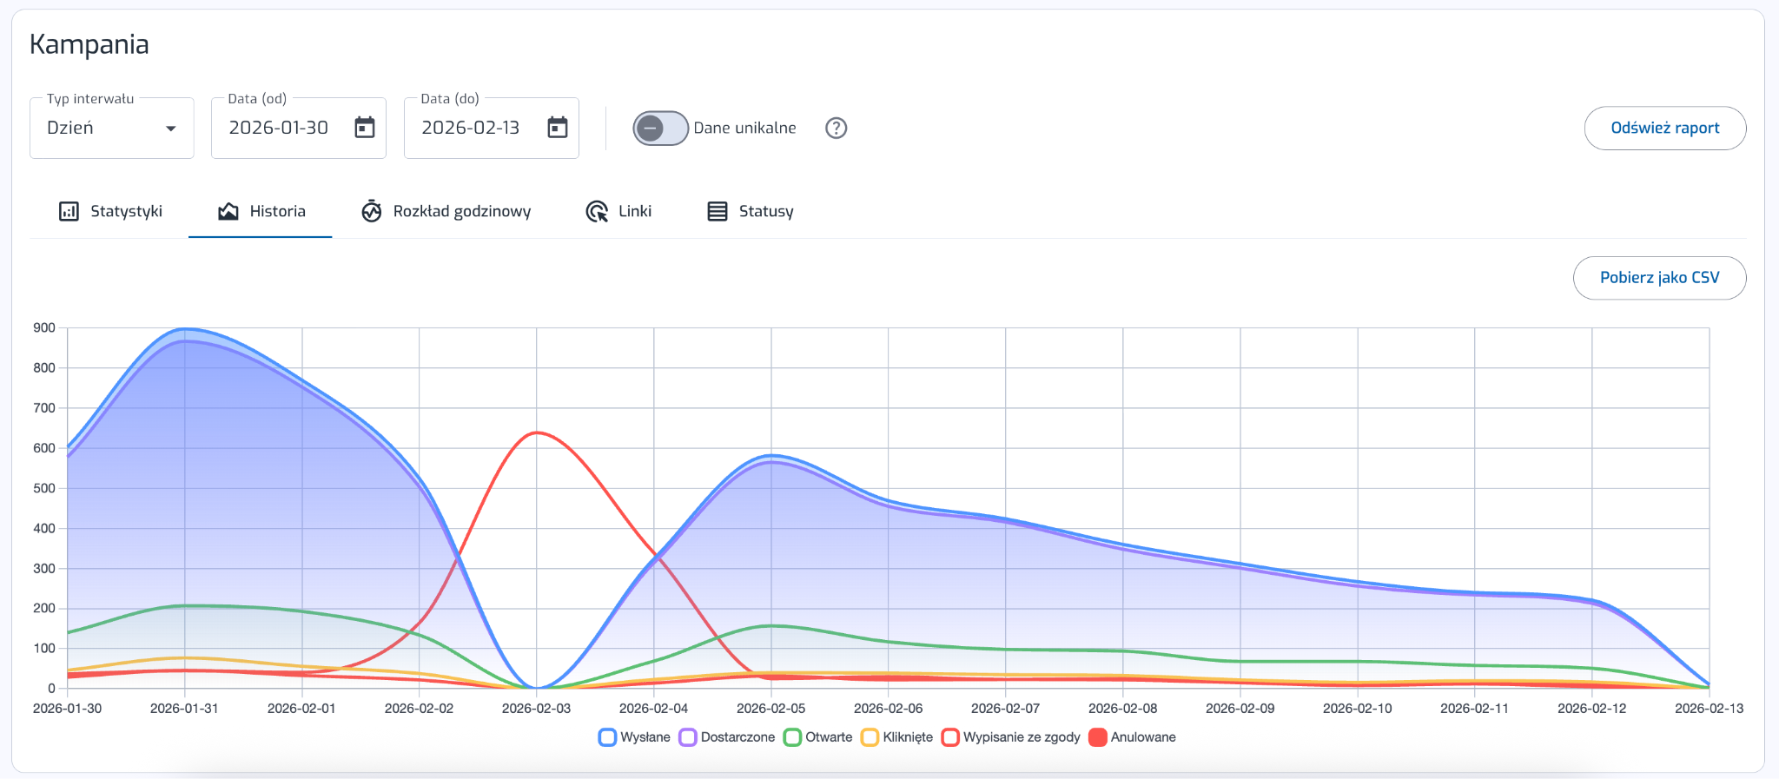Click the Statystyki bar chart icon
The width and height of the screenshot is (1779, 779).
pos(69,211)
